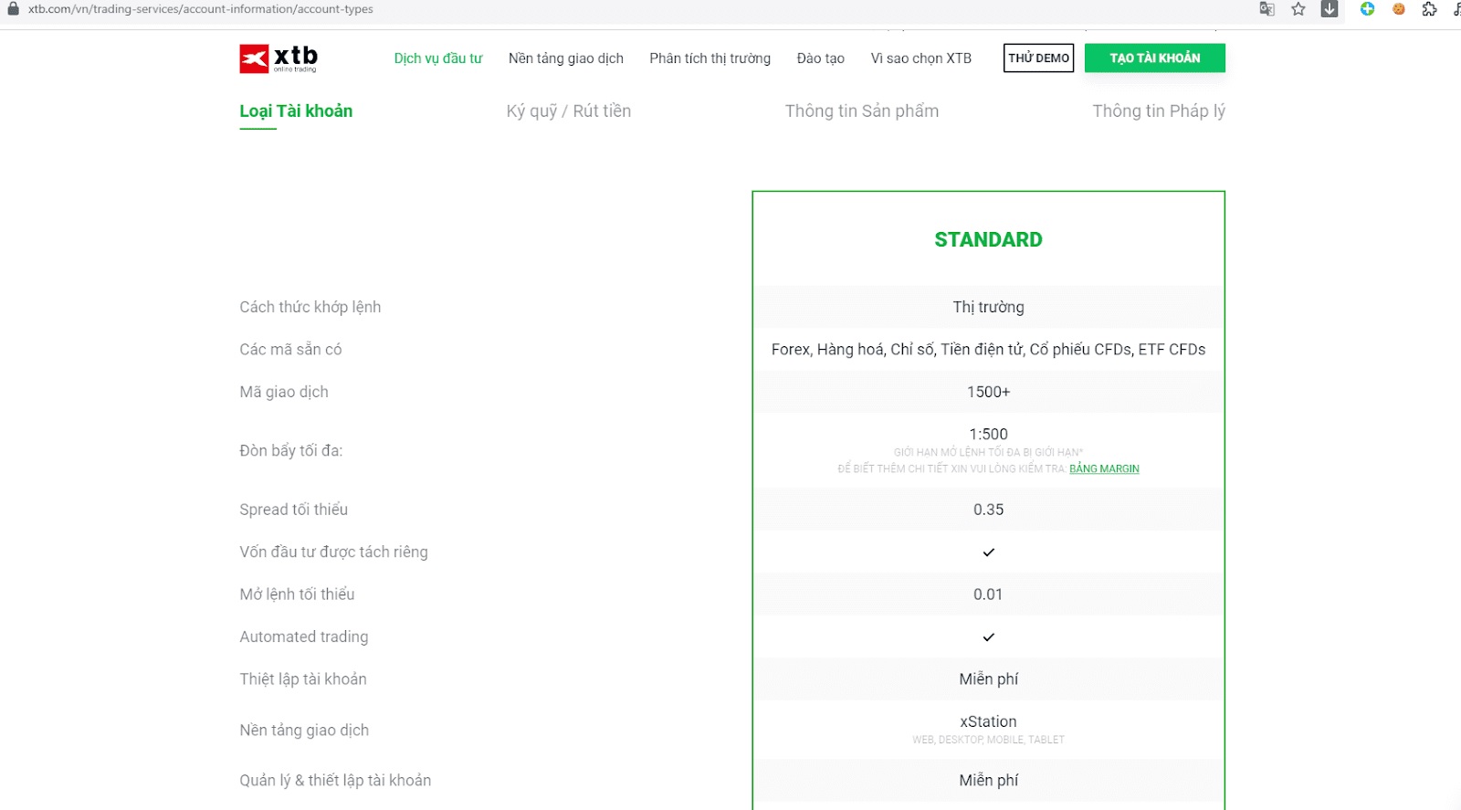This screenshot has width=1461, height=810.
Task: Click the cookie extension icon
Action: coord(1399,9)
